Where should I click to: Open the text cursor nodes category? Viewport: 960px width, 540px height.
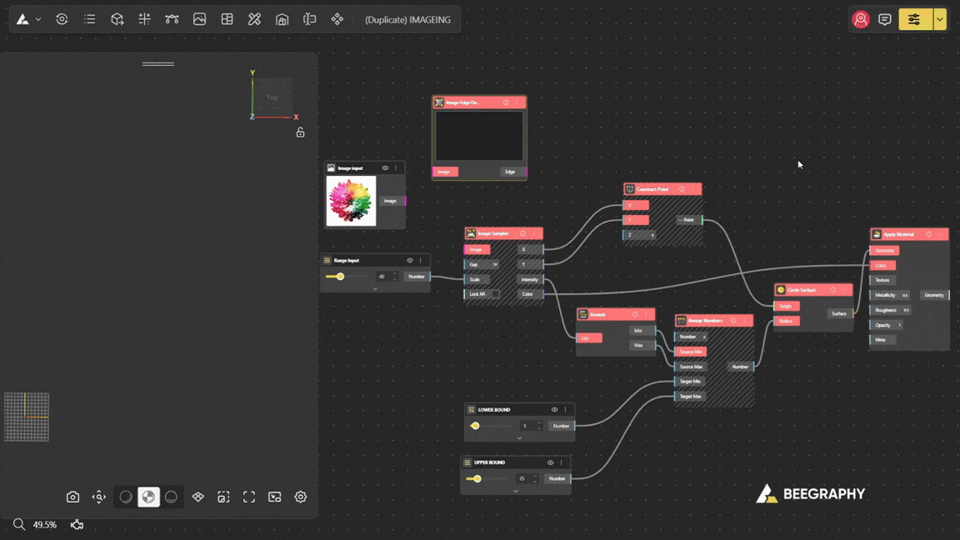click(x=310, y=20)
